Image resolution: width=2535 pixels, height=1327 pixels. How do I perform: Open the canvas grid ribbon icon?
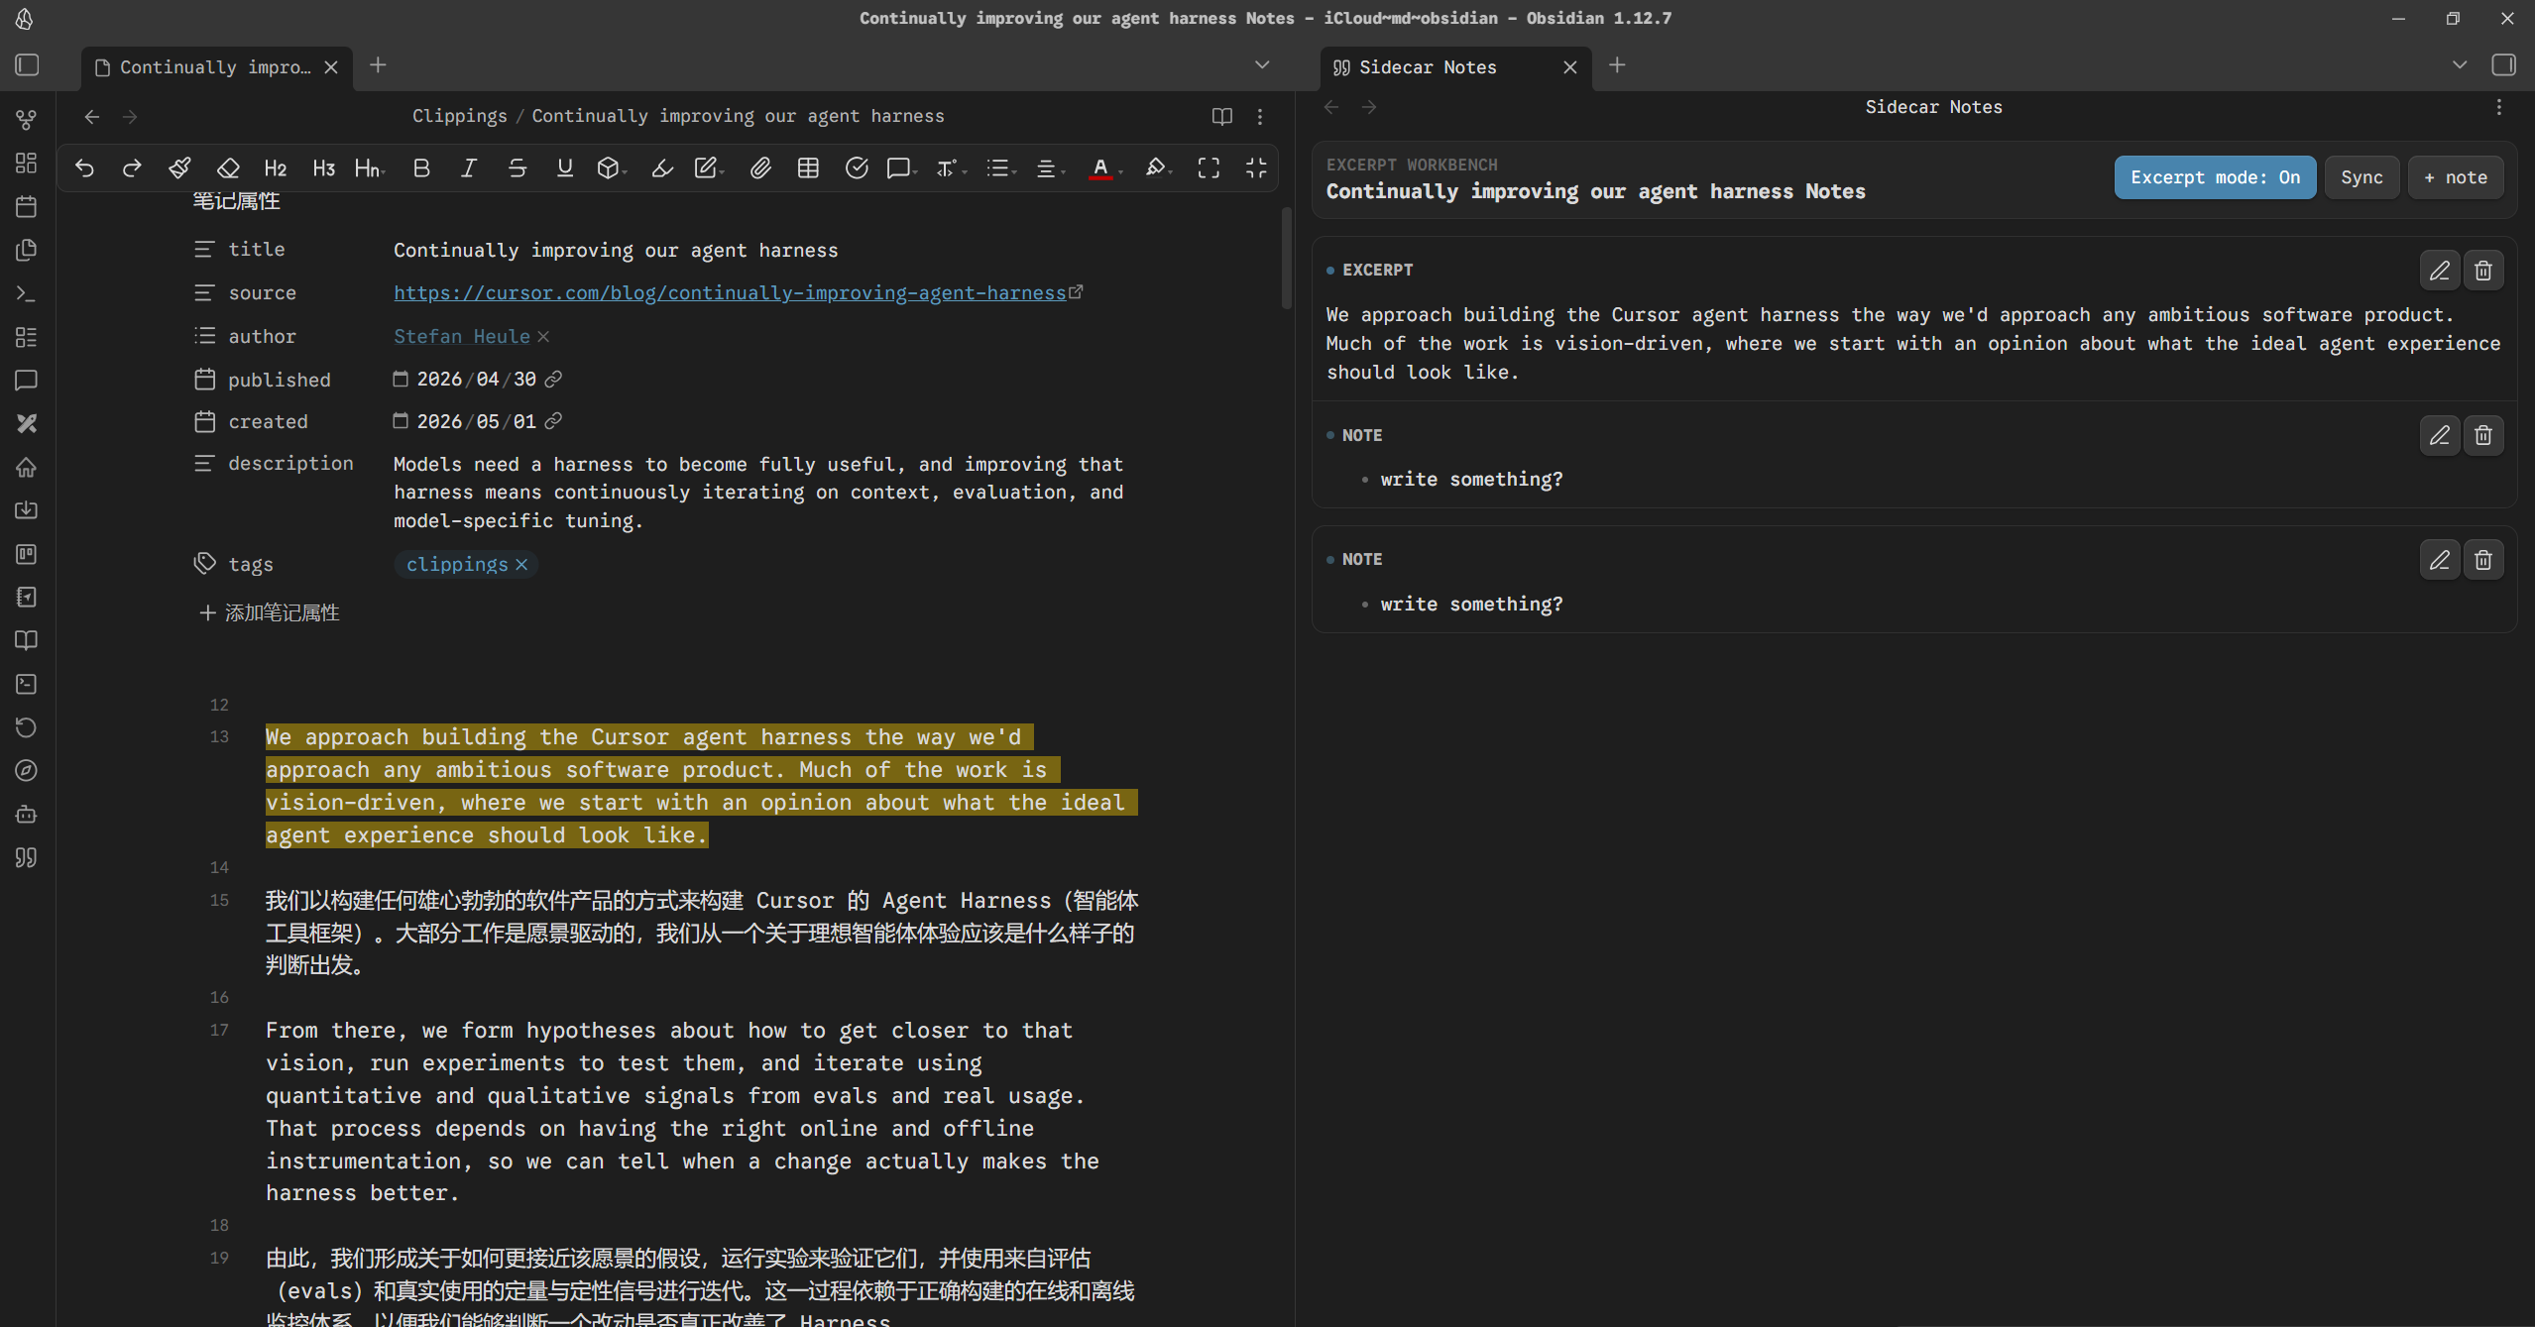(27, 163)
